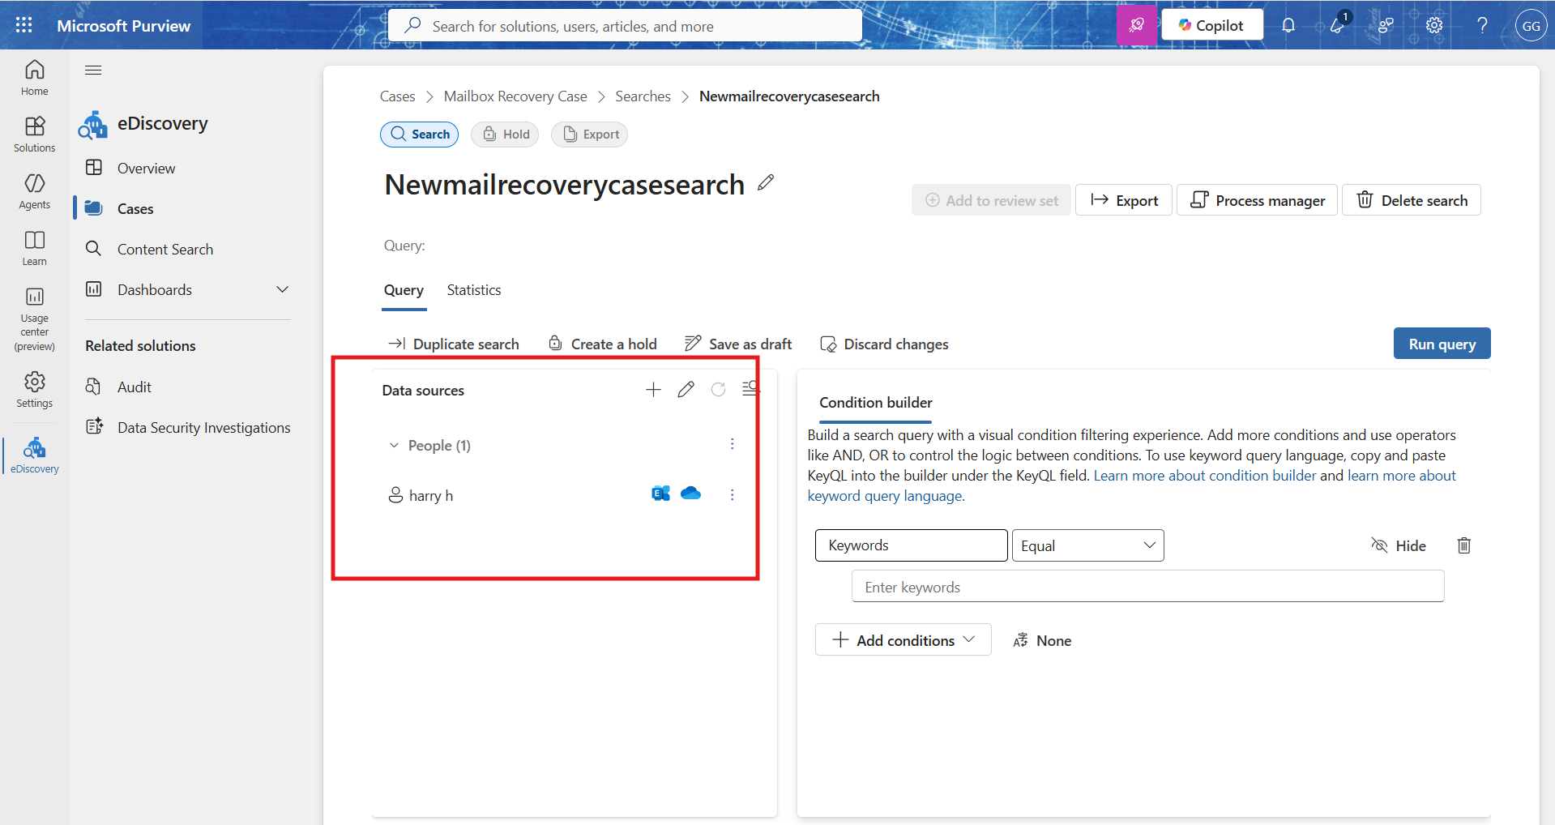Select the Search pill tab
This screenshot has width=1555, height=825.
(x=419, y=135)
